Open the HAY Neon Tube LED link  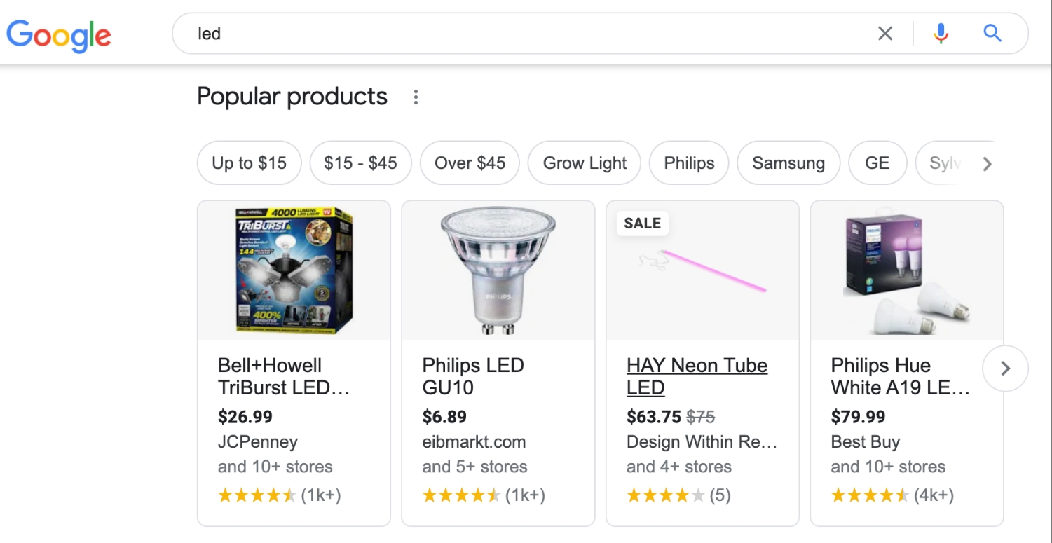click(697, 376)
